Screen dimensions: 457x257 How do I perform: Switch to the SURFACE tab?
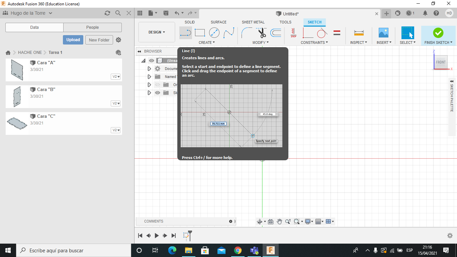tap(218, 22)
